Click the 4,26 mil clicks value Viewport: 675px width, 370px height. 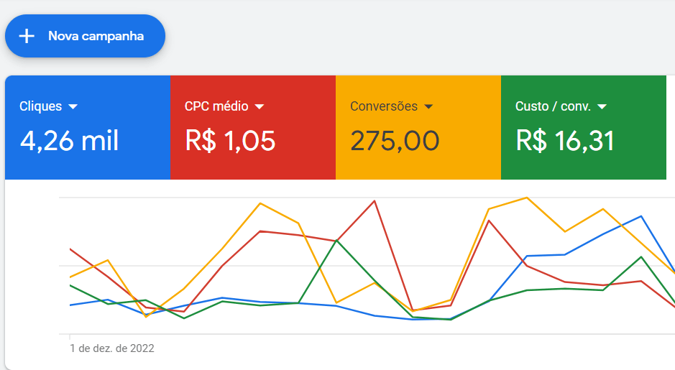[x=69, y=140]
